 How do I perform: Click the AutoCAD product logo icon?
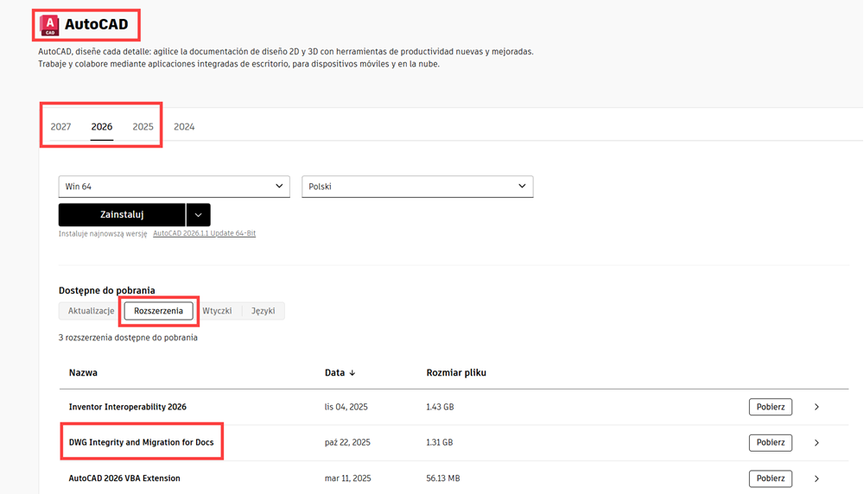click(x=49, y=25)
